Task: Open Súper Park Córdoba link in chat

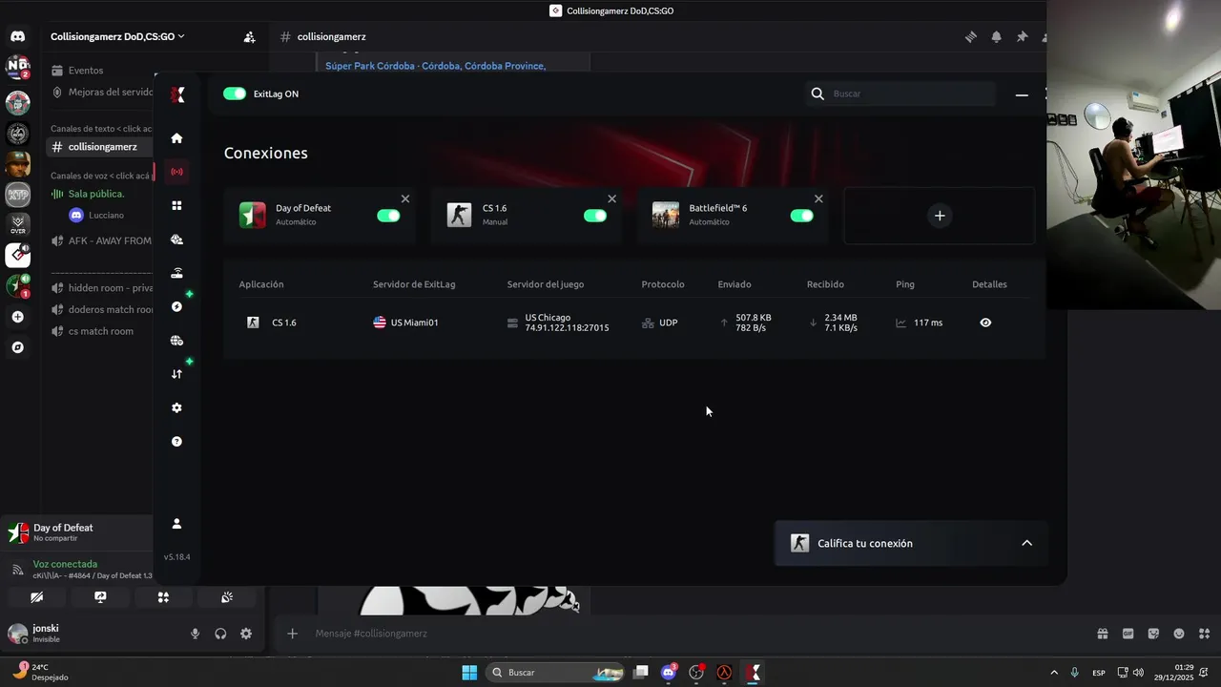Action: (x=435, y=66)
